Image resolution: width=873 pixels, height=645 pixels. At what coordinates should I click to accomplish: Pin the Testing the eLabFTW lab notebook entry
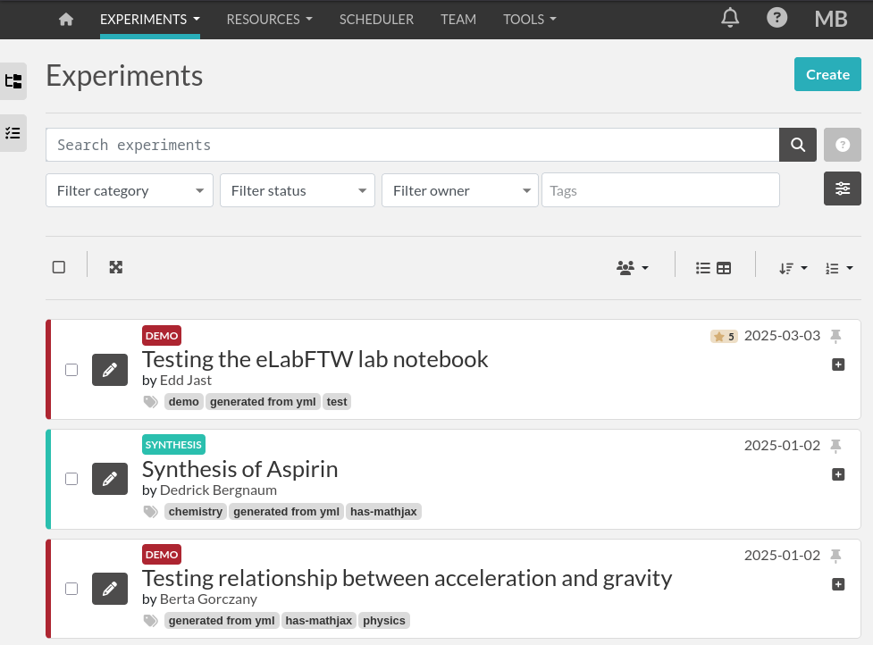(835, 336)
